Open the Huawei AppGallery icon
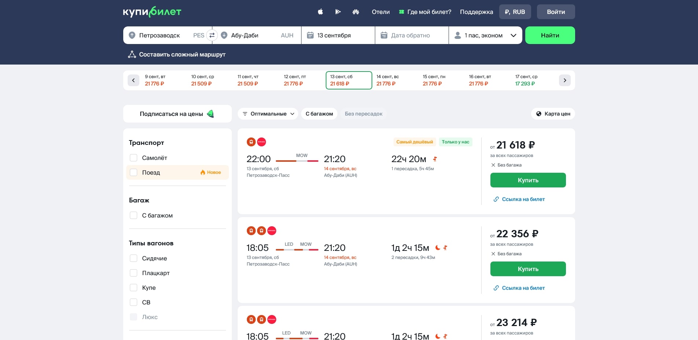Screen dimensions: 698x340 tap(355, 12)
